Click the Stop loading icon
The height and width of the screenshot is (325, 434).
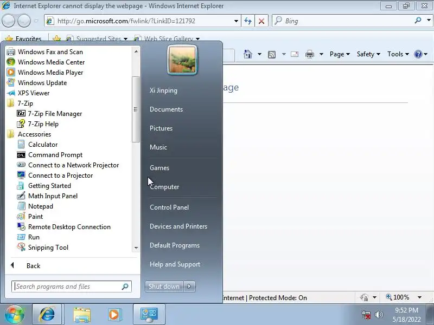click(261, 21)
